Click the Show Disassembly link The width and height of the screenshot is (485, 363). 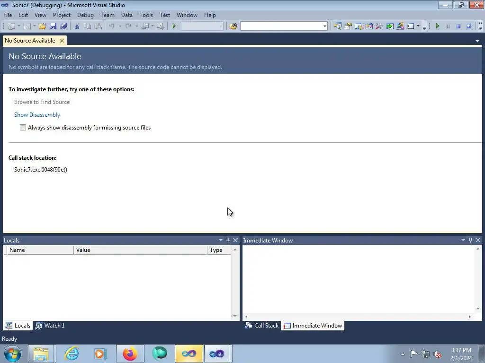[37, 115]
